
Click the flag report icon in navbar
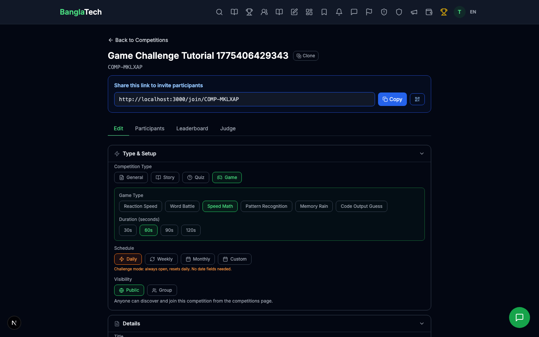point(369,12)
